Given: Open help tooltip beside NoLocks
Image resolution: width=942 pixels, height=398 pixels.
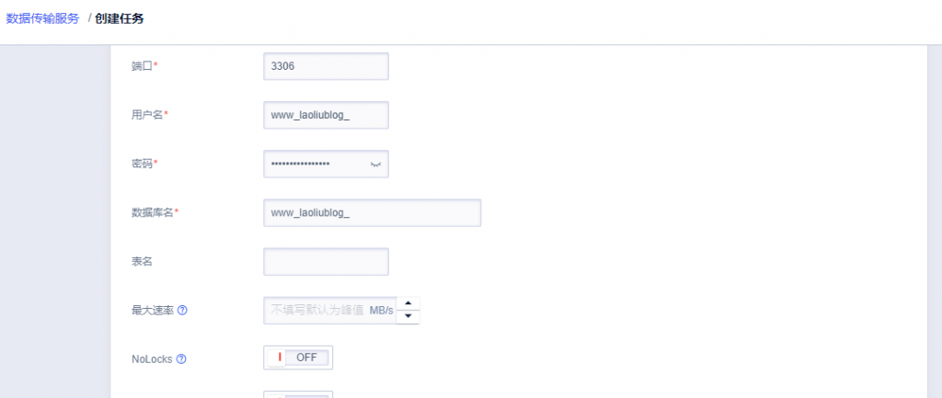Looking at the screenshot, I should (x=181, y=359).
